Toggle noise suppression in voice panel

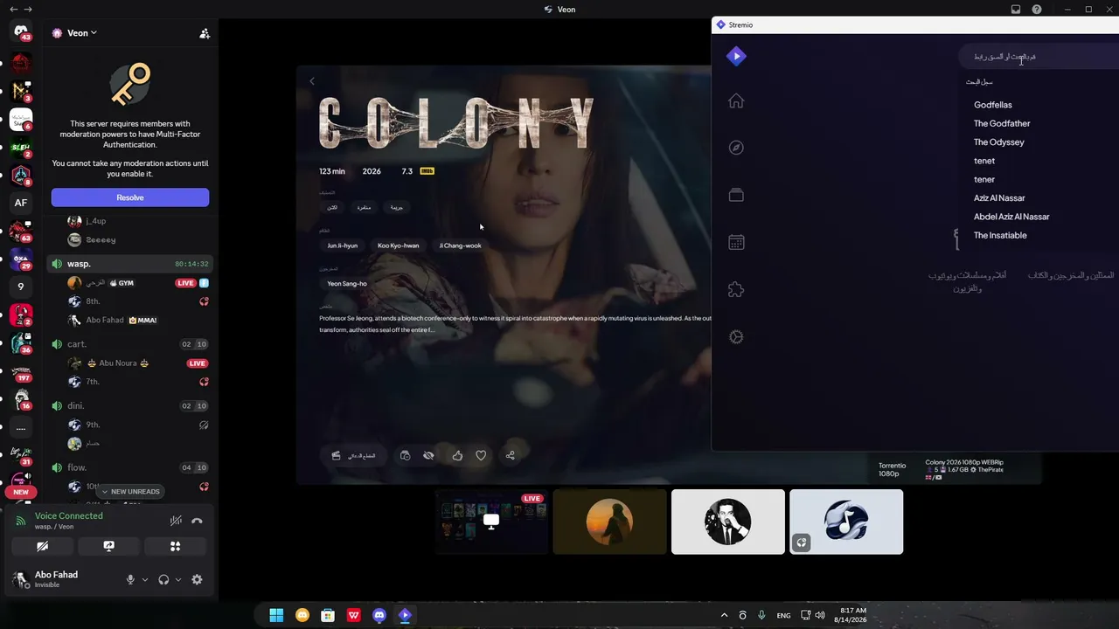pyautogui.click(x=176, y=521)
